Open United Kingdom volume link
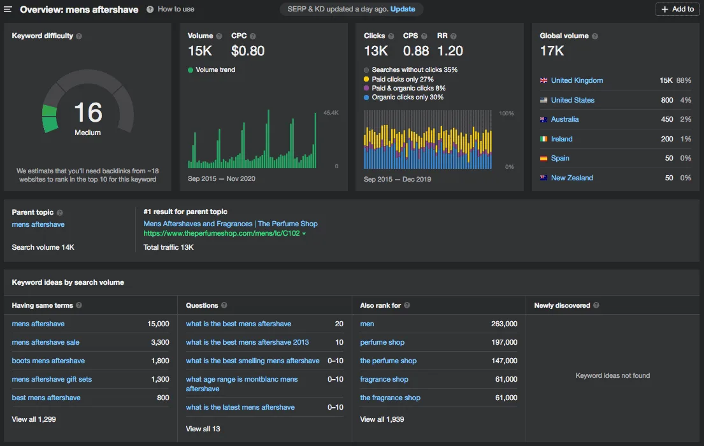Viewport: 704px width, 446px height. coord(577,80)
